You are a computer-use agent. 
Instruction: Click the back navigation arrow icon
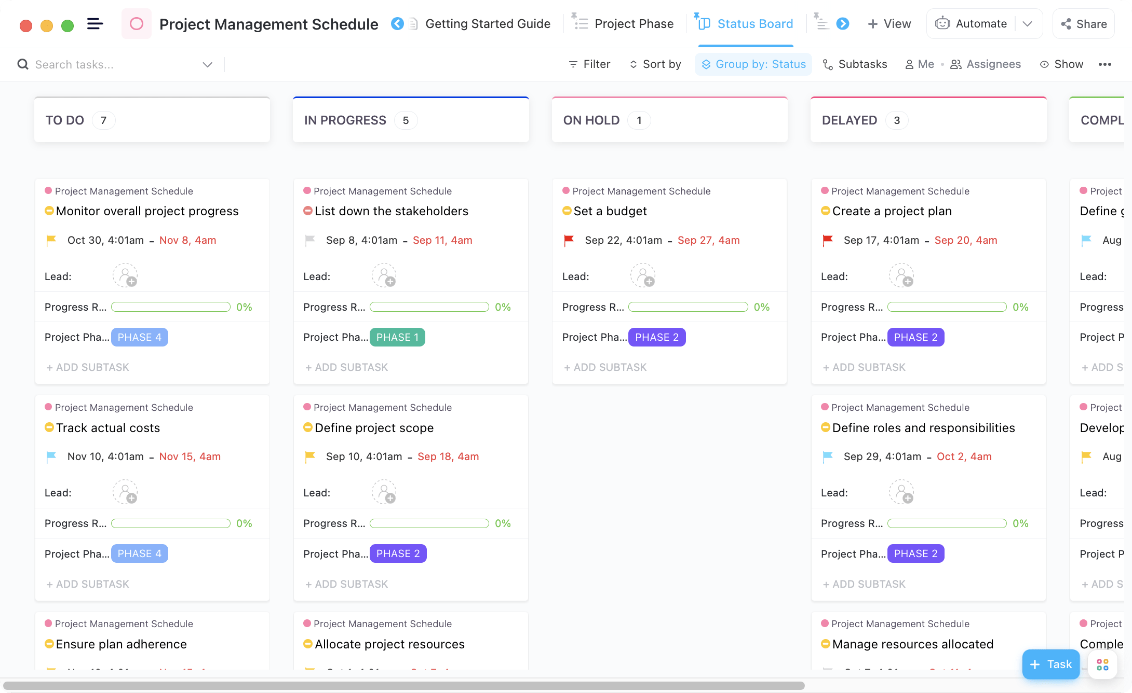[x=397, y=23]
